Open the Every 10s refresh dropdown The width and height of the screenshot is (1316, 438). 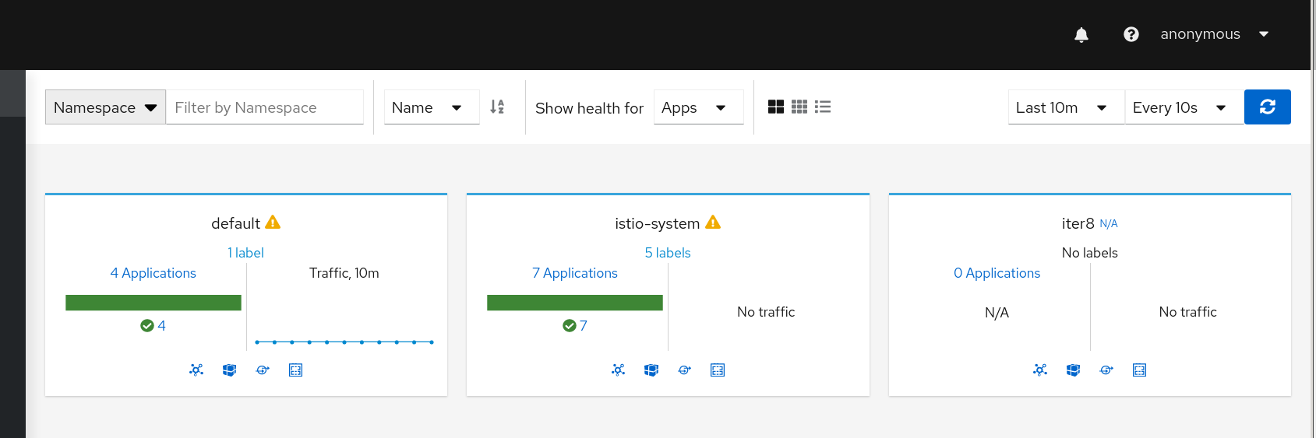(1184, 107)
